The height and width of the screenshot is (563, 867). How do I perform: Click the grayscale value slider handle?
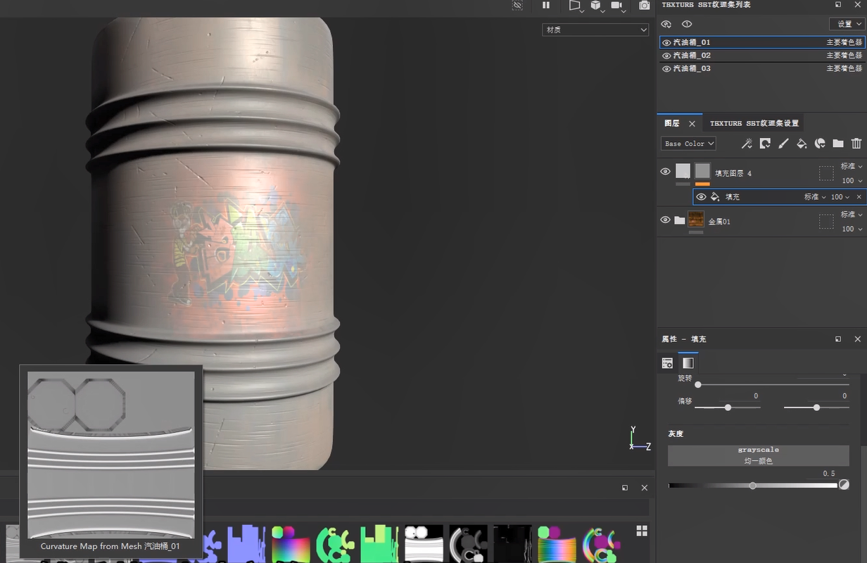pyautogui.click(x=752, y=486)
